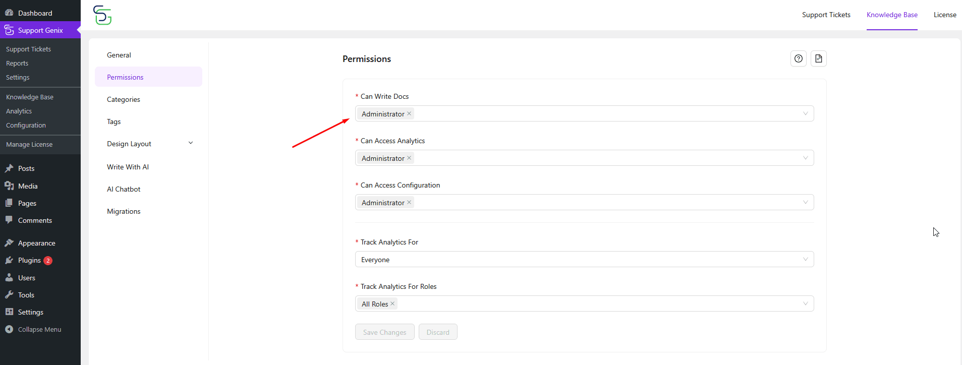Remove Administrator from Can Access Configuration
The image size is (962, 365).
pos(409,202)
